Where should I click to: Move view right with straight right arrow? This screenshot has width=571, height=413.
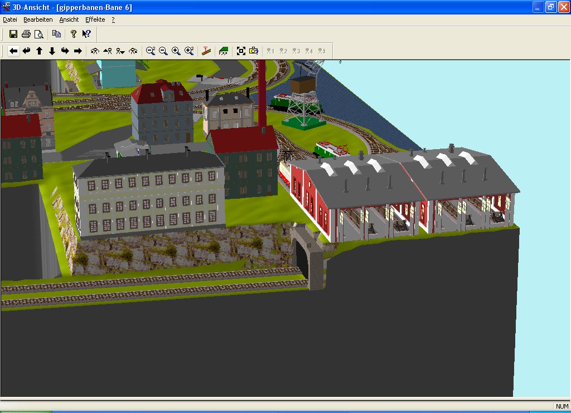[78, 51]
